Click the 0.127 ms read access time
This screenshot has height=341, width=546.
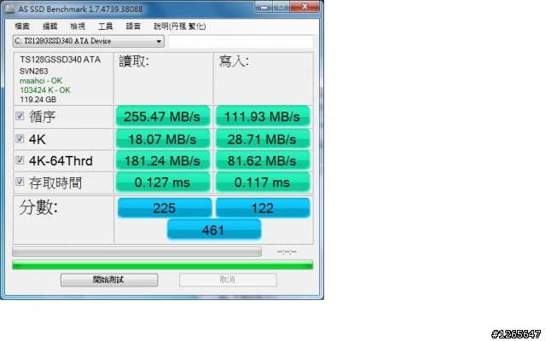(162, 182)
